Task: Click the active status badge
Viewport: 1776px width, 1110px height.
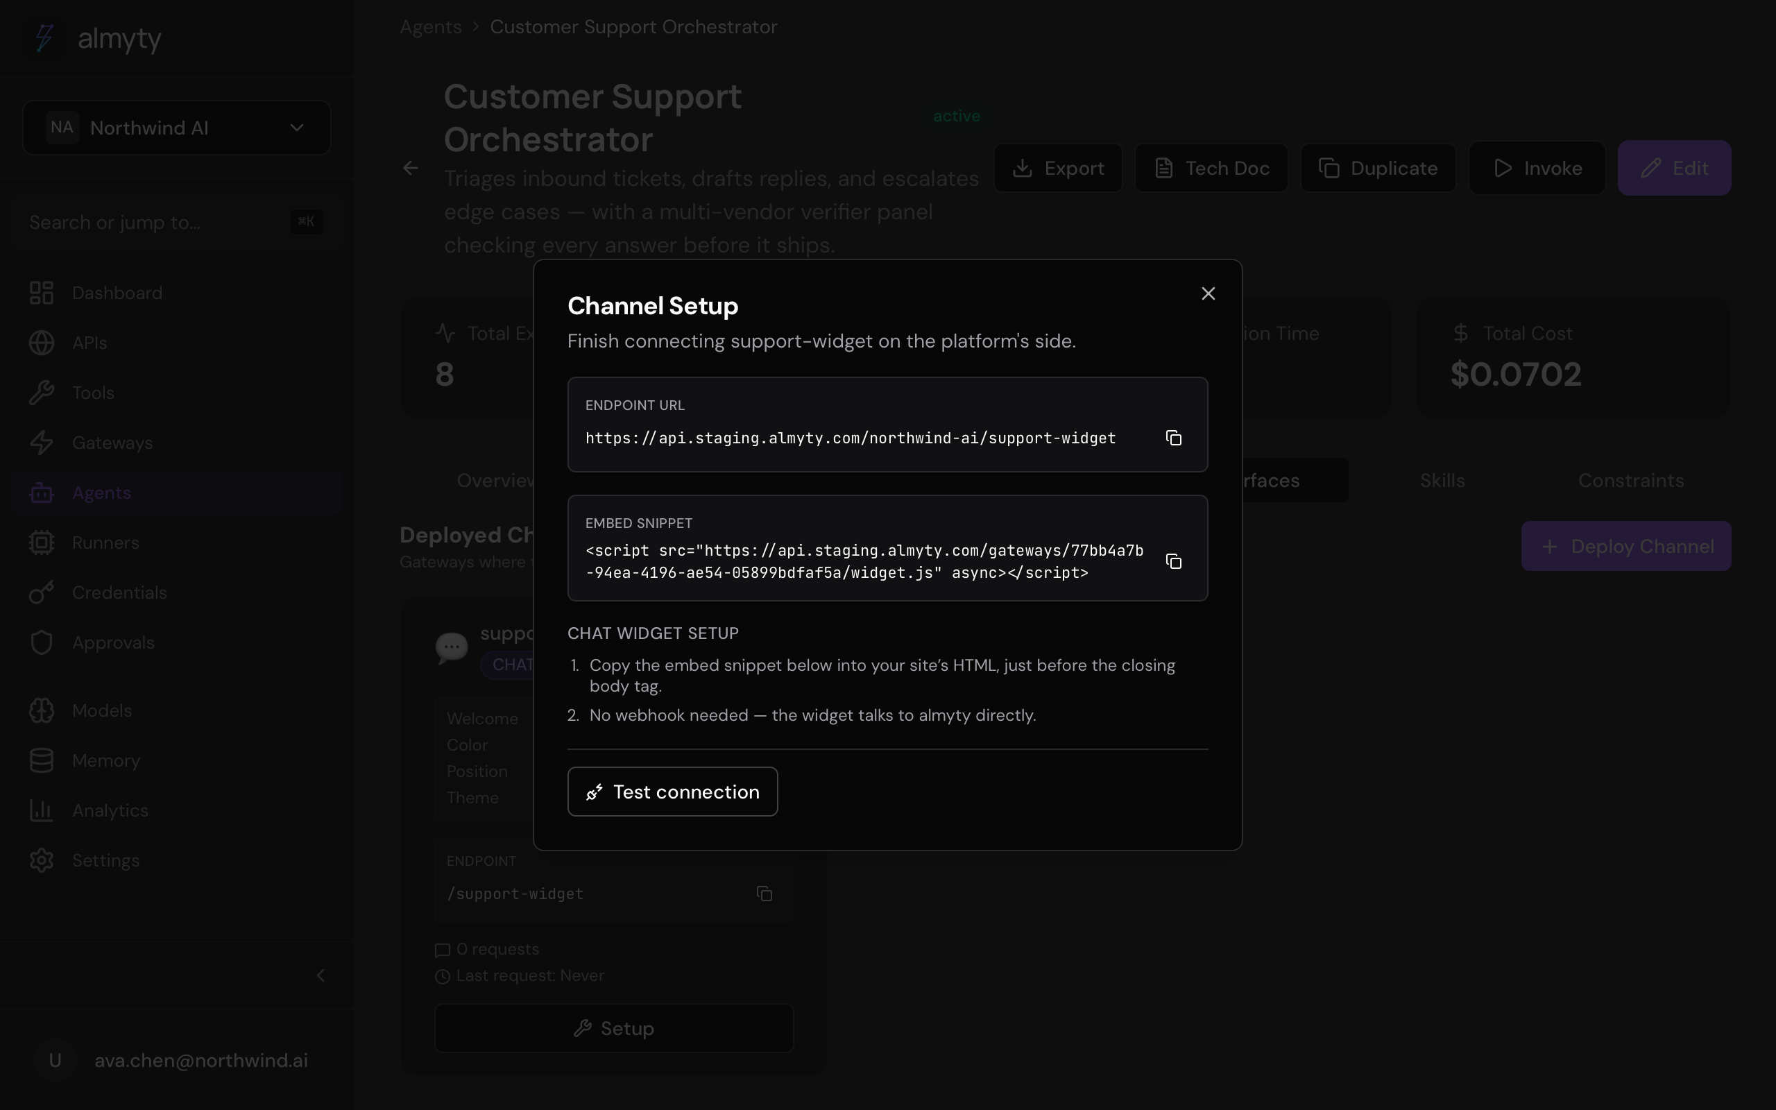Action: (956, 116)
